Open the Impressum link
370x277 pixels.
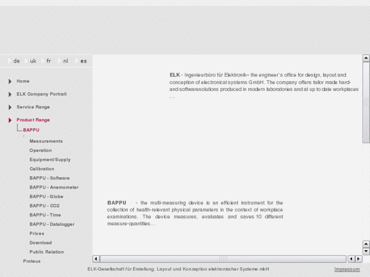pos(347,269)
